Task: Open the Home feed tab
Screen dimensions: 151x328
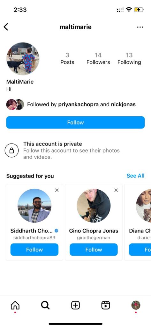Action: click(x=15, y=306)
